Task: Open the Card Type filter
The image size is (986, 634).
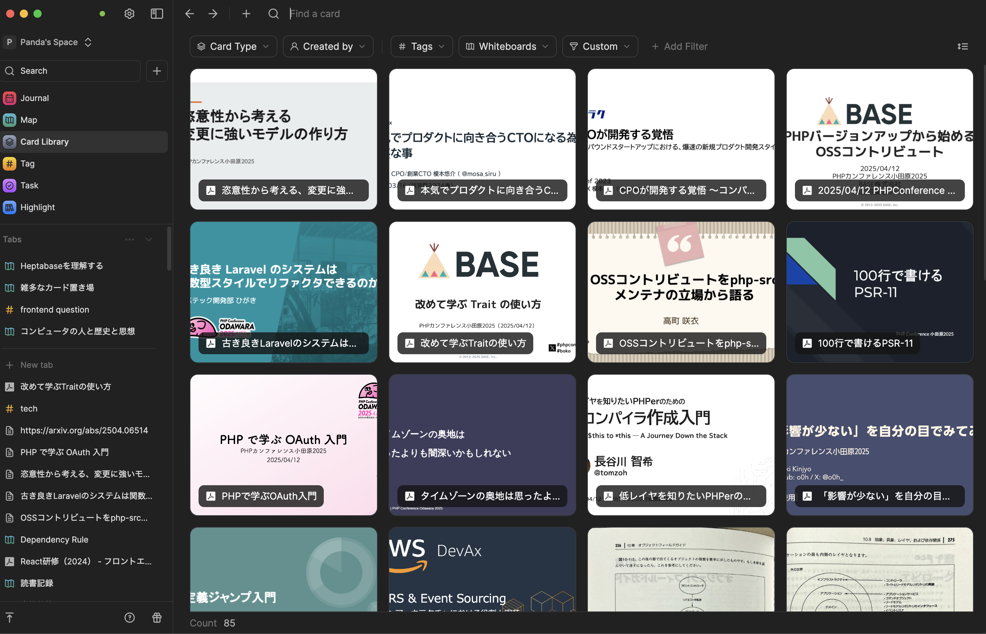Action: click(233, 46)
